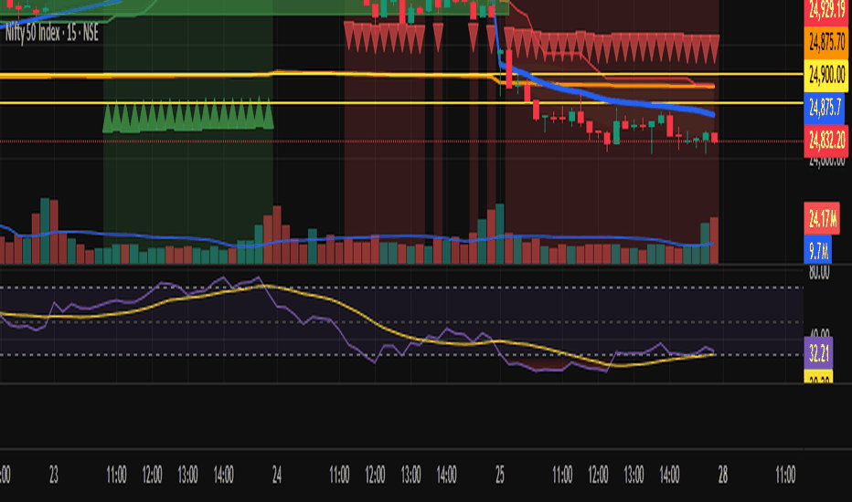Select the orange 24,875.70 price label

(x=827, y=42)
